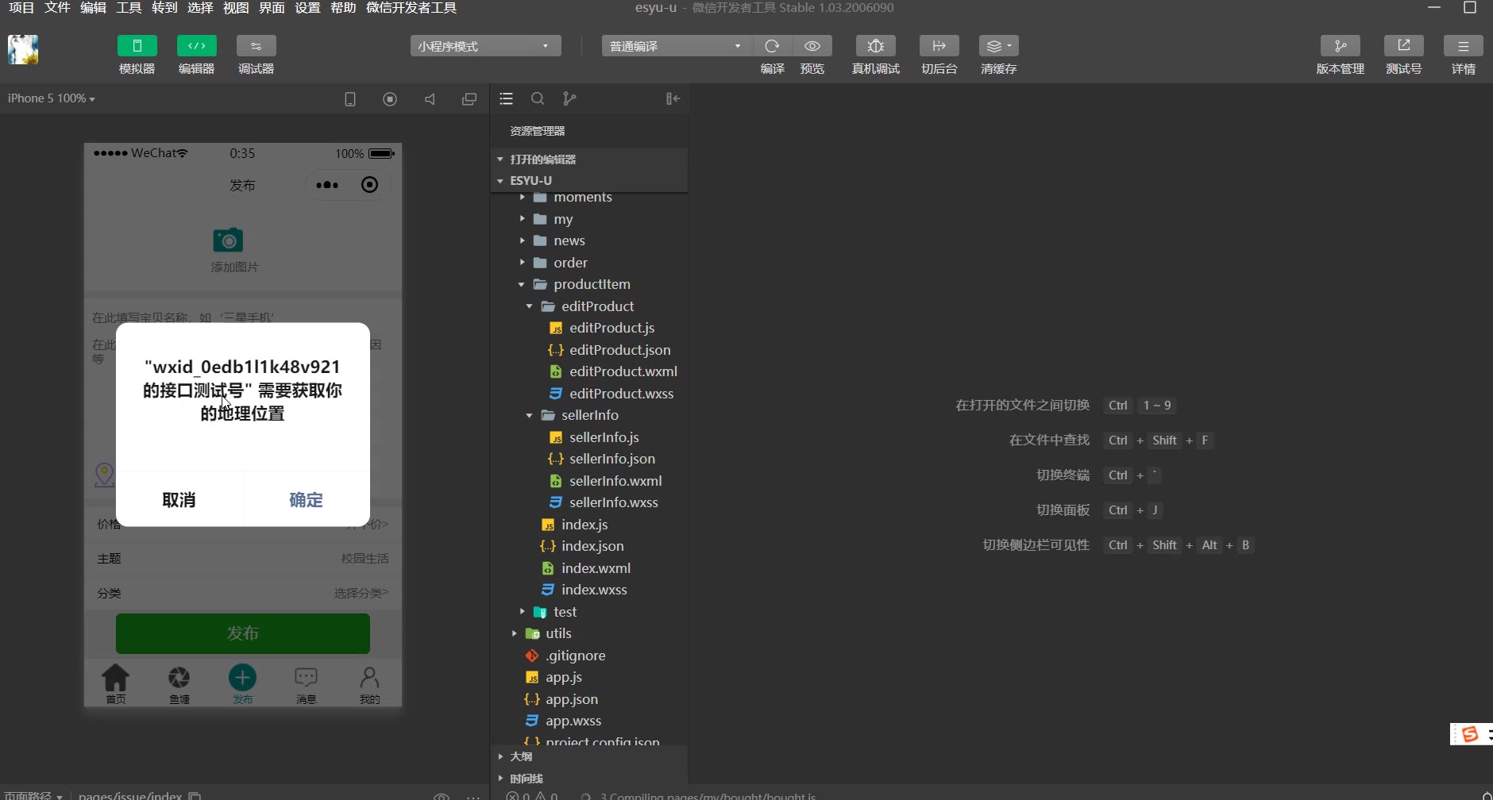Open the details panel icon
Viewport: 1493px width, 800px height.
1464,46
